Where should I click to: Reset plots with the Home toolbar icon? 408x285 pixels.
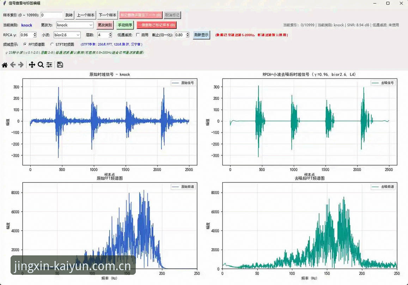(x=5, y=65)
